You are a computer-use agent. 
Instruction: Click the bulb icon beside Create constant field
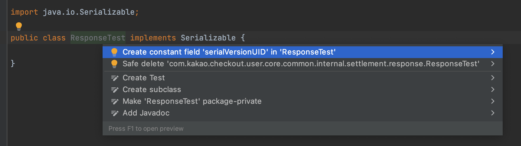(114, 52)
